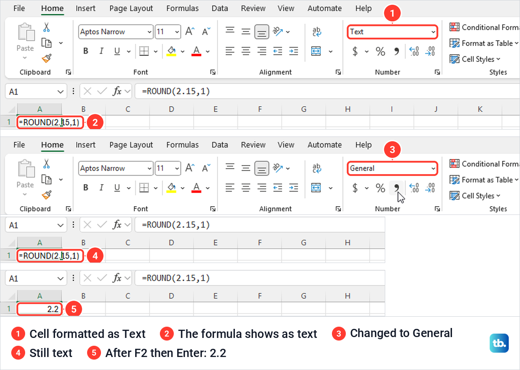The height and width of the screenshot is (370, 520).
Task: Open the Name Box dropdown in the top formula bar
Action: click(x=60, y=91)
